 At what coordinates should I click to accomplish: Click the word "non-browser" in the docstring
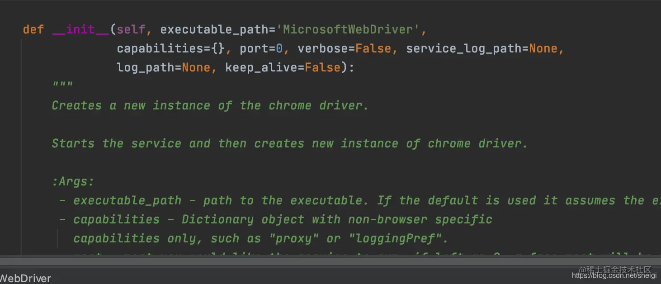point(387,220)
